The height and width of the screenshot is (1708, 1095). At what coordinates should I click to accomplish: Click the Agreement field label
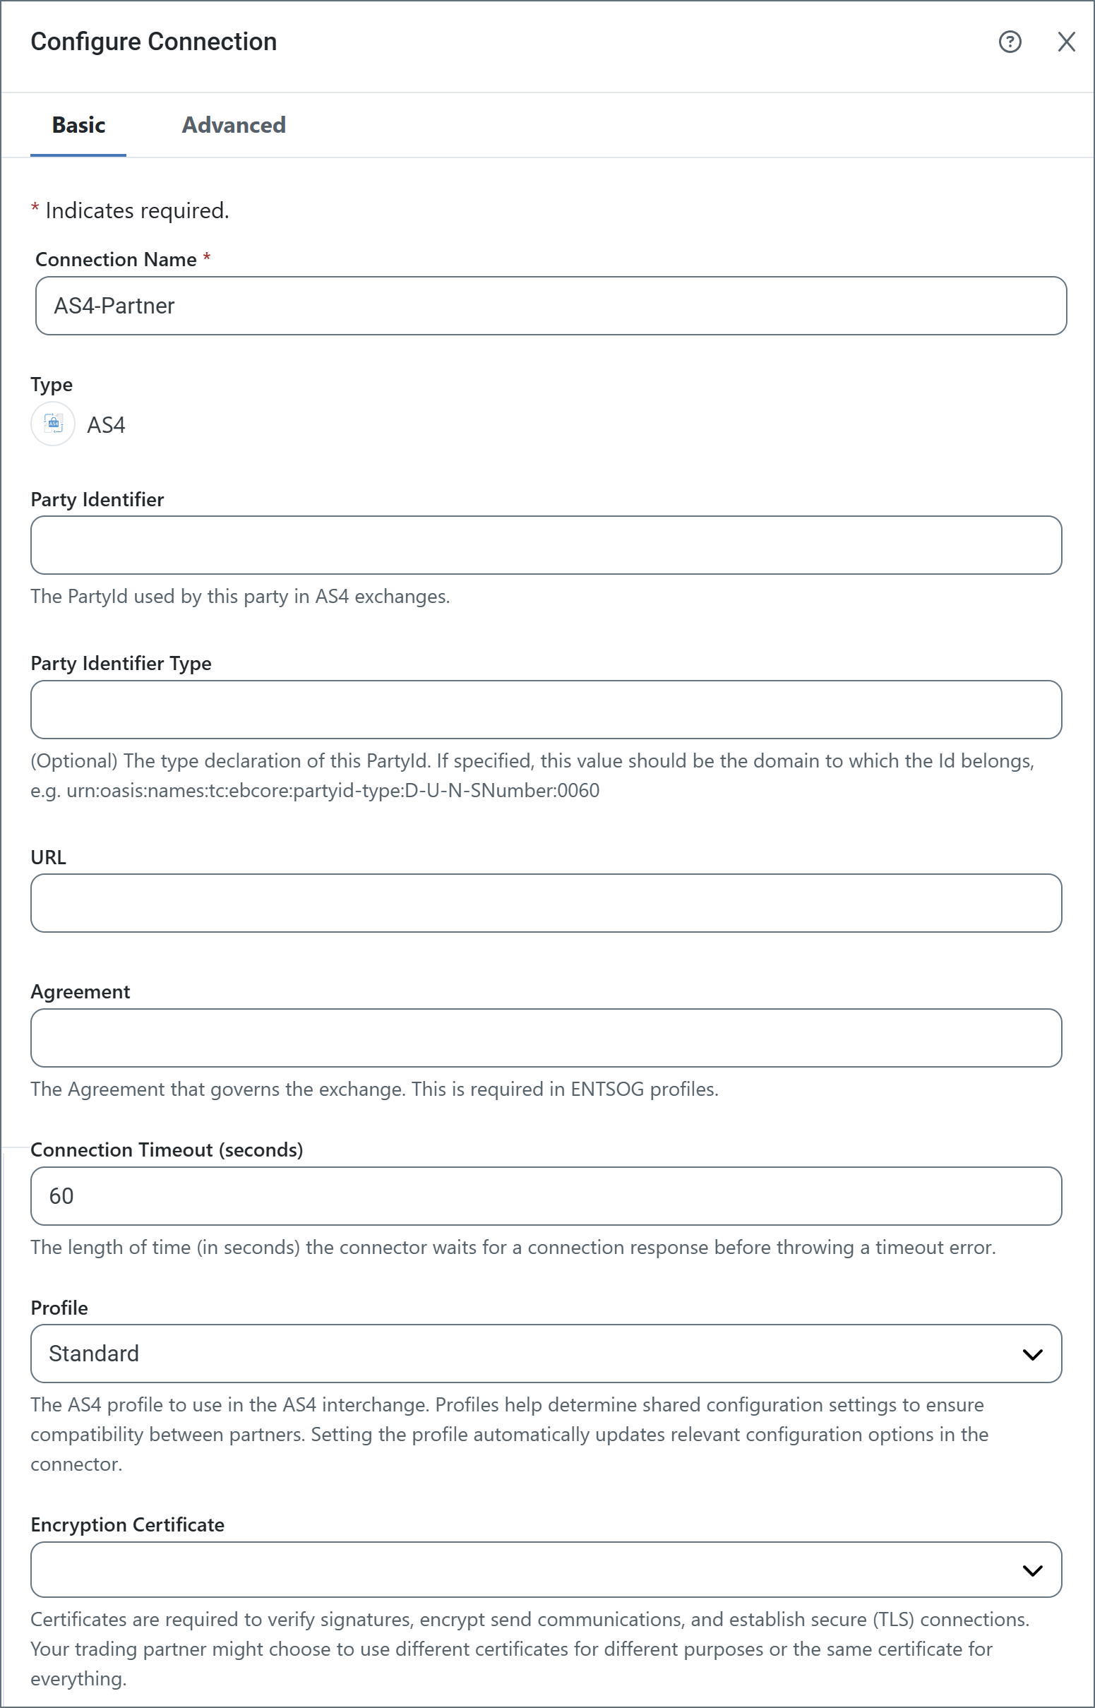tap(80, 992)
